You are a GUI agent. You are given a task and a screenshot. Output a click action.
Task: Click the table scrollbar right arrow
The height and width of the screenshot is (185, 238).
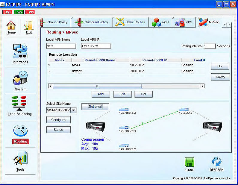click(202, 86)
